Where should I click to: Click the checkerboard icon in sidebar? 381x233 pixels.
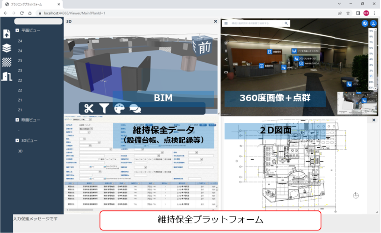7,62
